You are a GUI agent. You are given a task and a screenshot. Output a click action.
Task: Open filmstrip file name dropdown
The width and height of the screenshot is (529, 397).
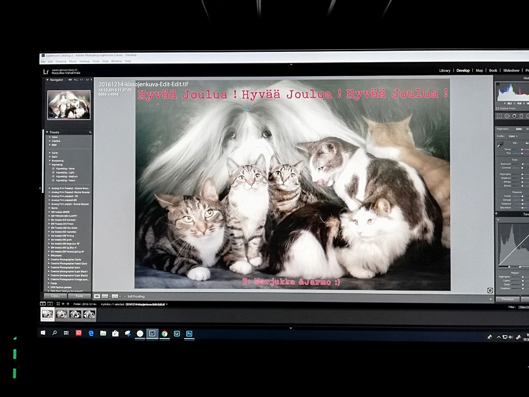166,304
